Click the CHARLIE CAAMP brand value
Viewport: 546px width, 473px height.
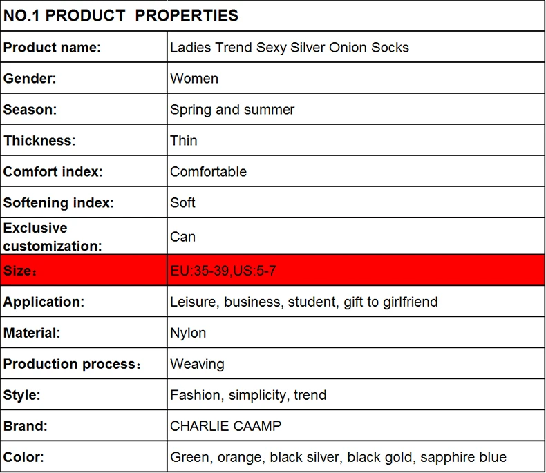pos(225,426)
